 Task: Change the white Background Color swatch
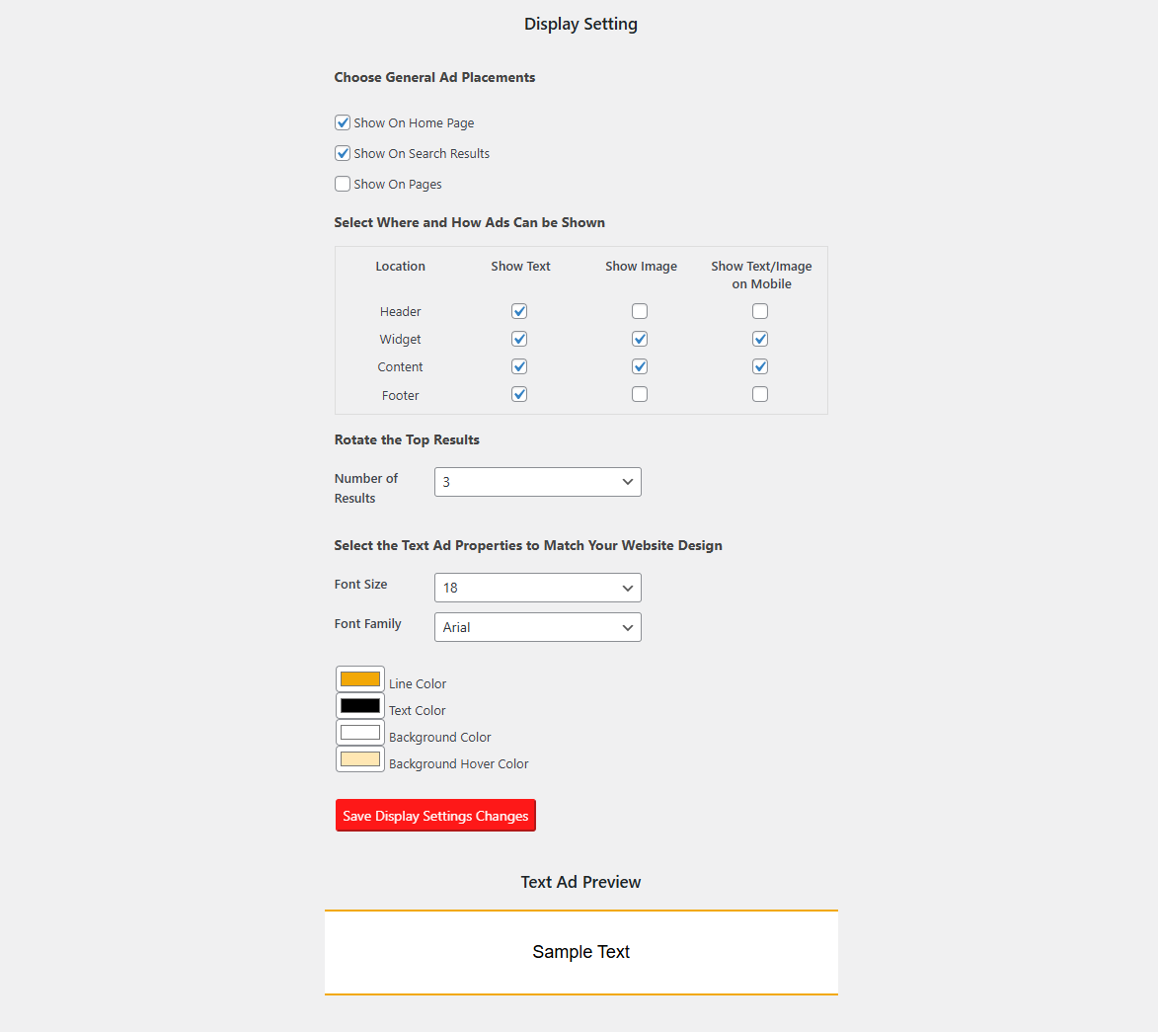(360, 732)
